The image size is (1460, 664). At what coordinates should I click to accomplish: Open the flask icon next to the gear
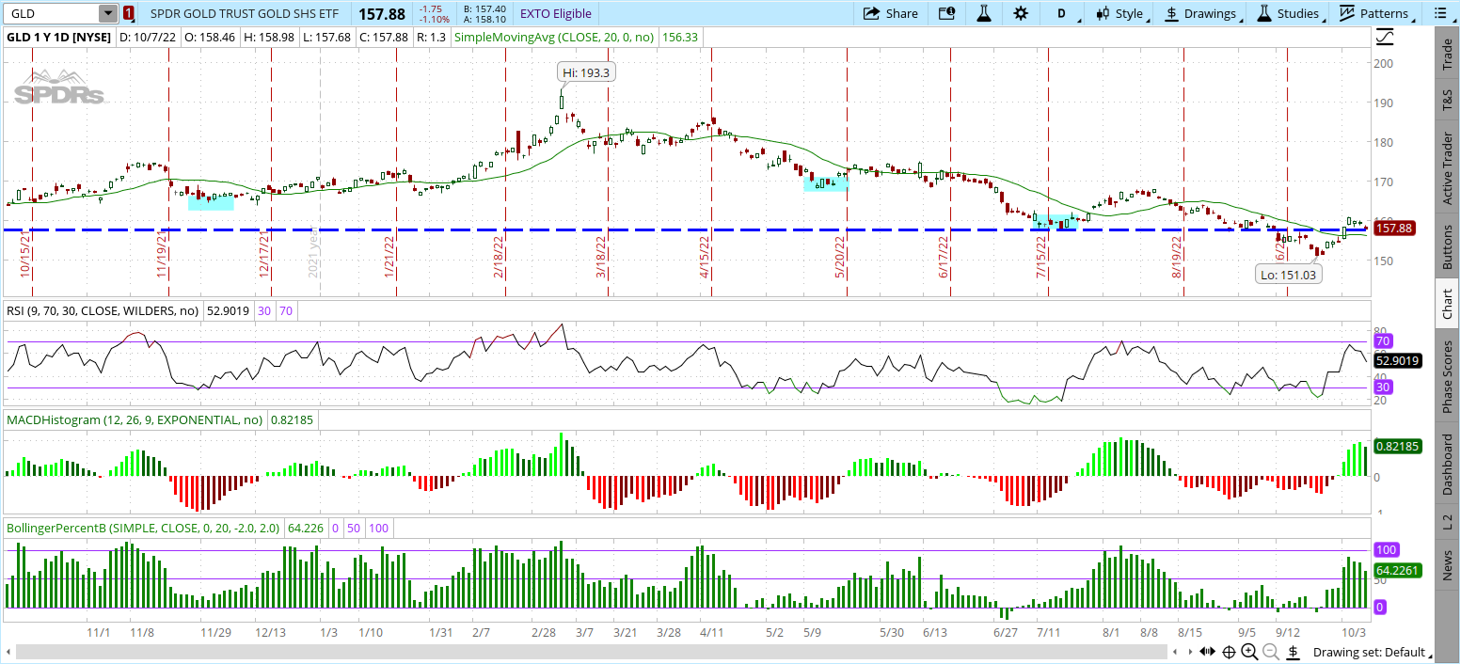coord(984,13)
